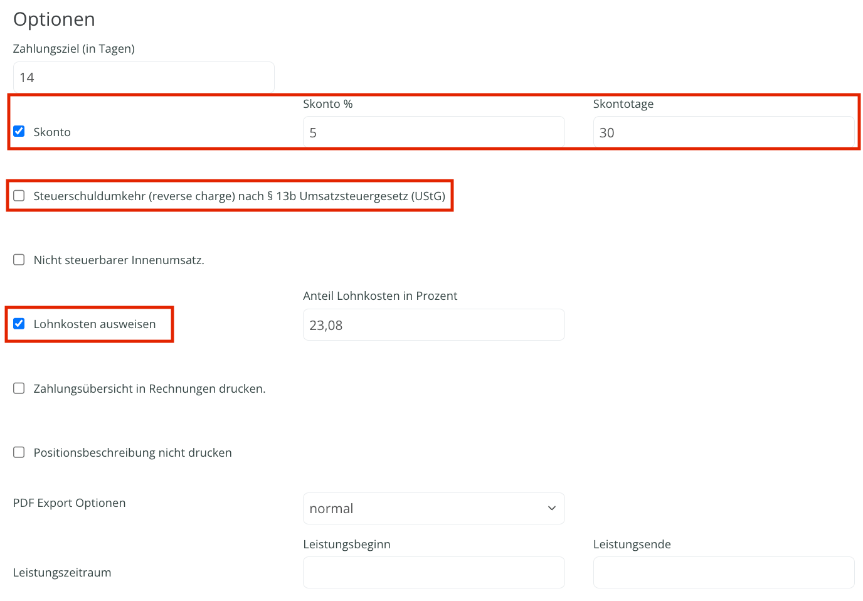This screenshot has height=601, width=863.
Task: Check Zahlungsübersicht in Rechnungen drucken
Action: [x=19, y=388]
